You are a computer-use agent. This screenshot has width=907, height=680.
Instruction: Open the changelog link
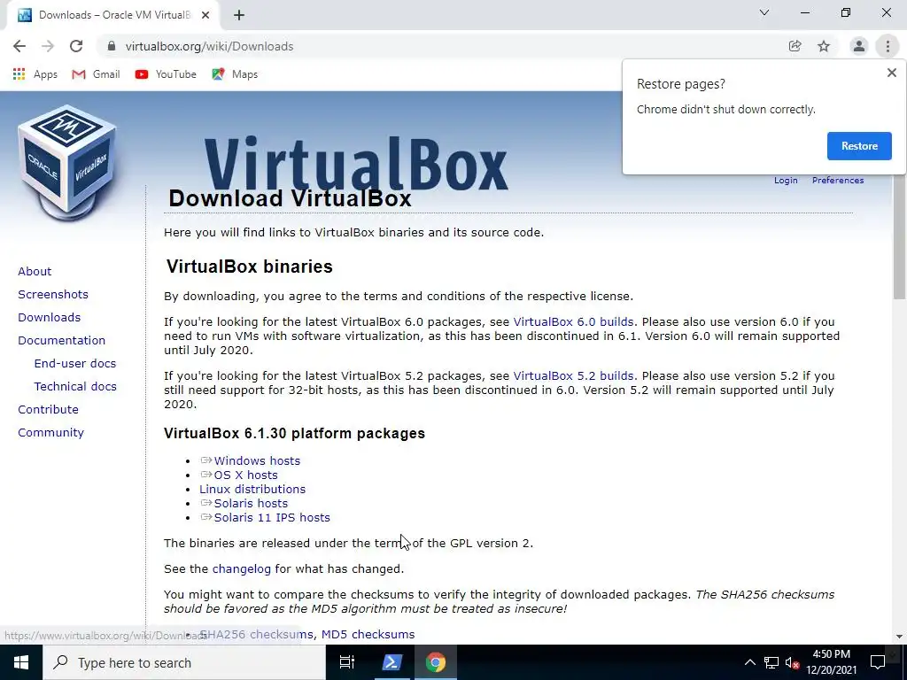pos(241,569)
